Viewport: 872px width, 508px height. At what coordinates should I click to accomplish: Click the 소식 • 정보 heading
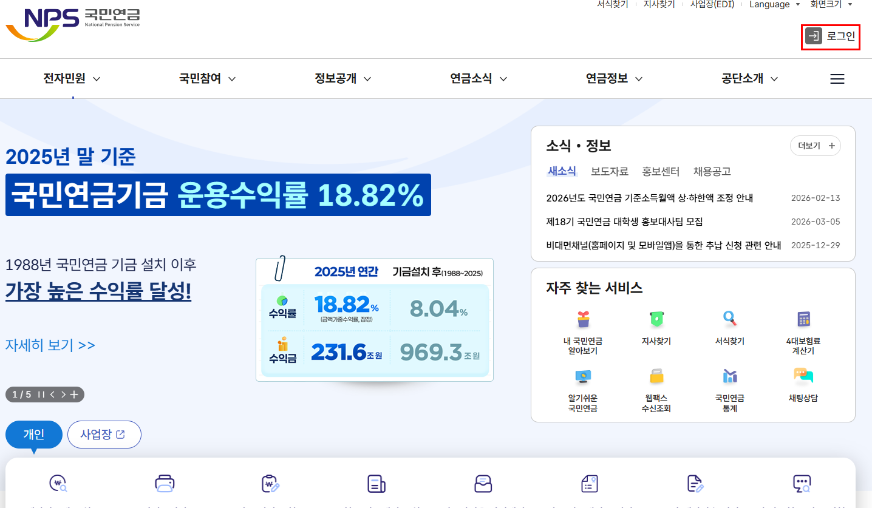click(x=579, y=146)
